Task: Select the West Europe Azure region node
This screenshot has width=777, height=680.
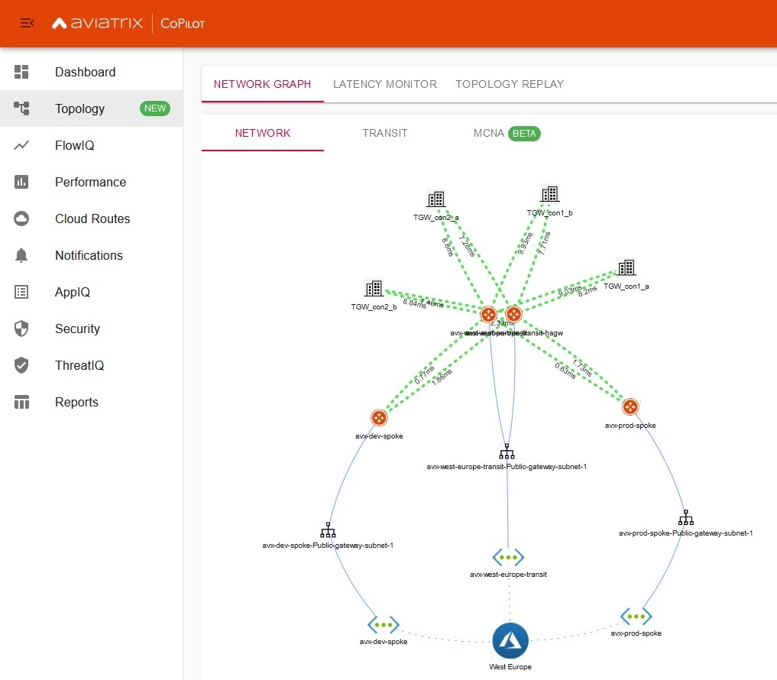Action: click(x=510, y=641)
